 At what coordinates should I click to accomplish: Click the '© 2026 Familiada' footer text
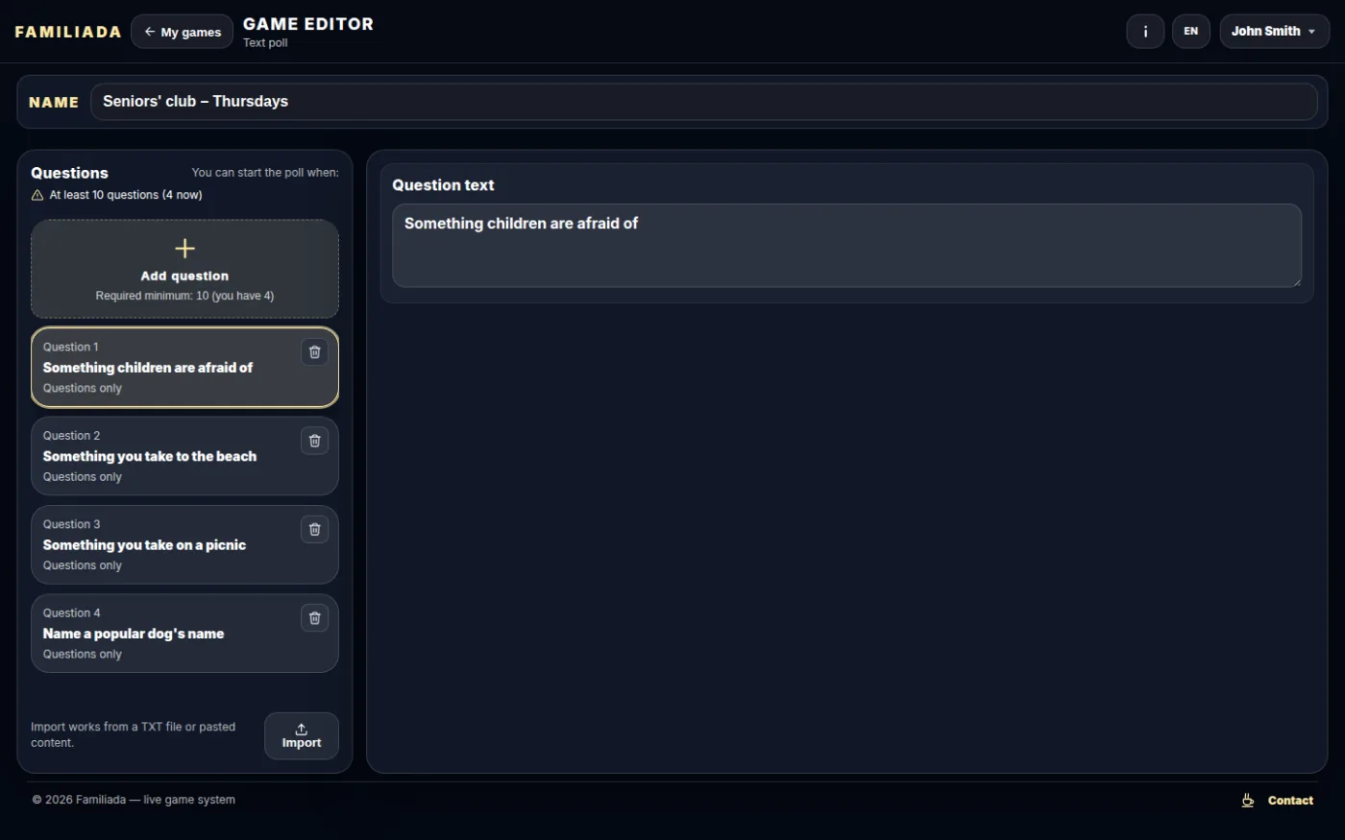tap(134, 800)
